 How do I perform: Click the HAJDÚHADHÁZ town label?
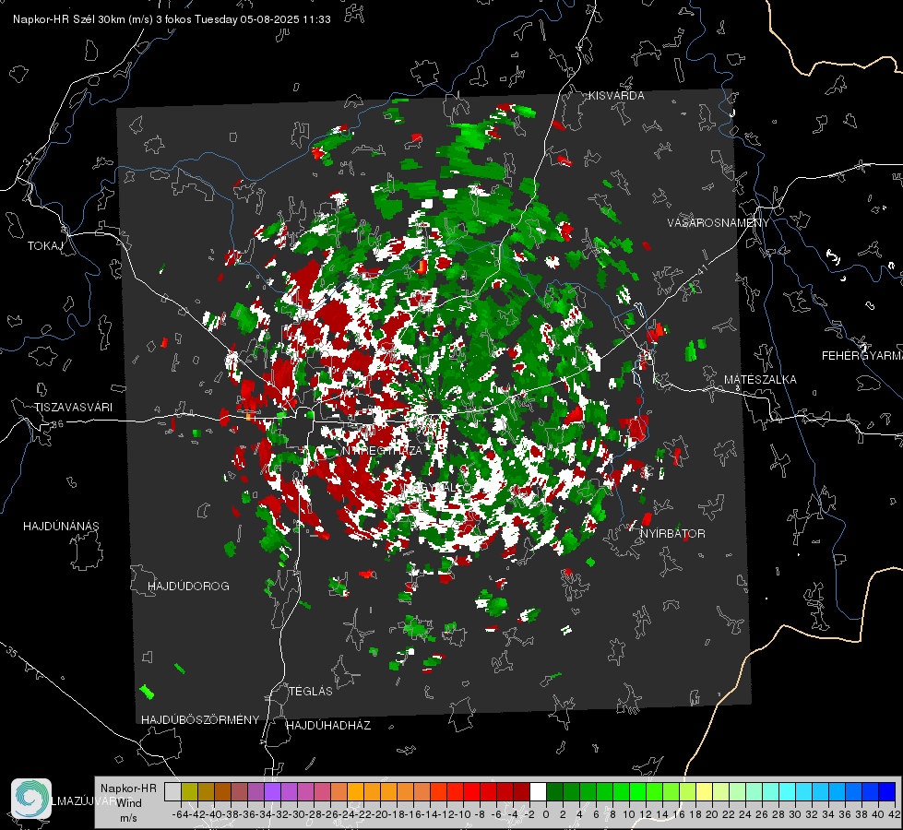click(328, 725)
